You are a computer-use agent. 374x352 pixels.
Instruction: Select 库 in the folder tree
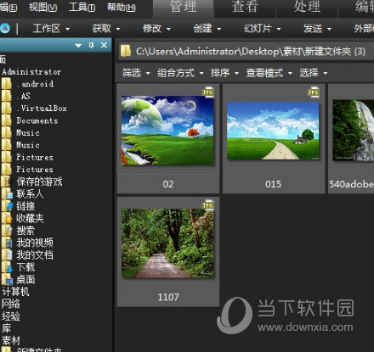6,328
